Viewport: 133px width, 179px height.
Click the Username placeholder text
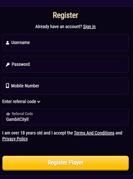coord(21,42)
